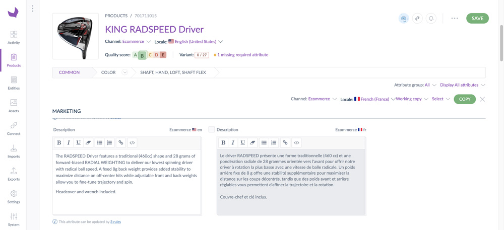
Task: Open the notifications bell
Action: [431, 18]
